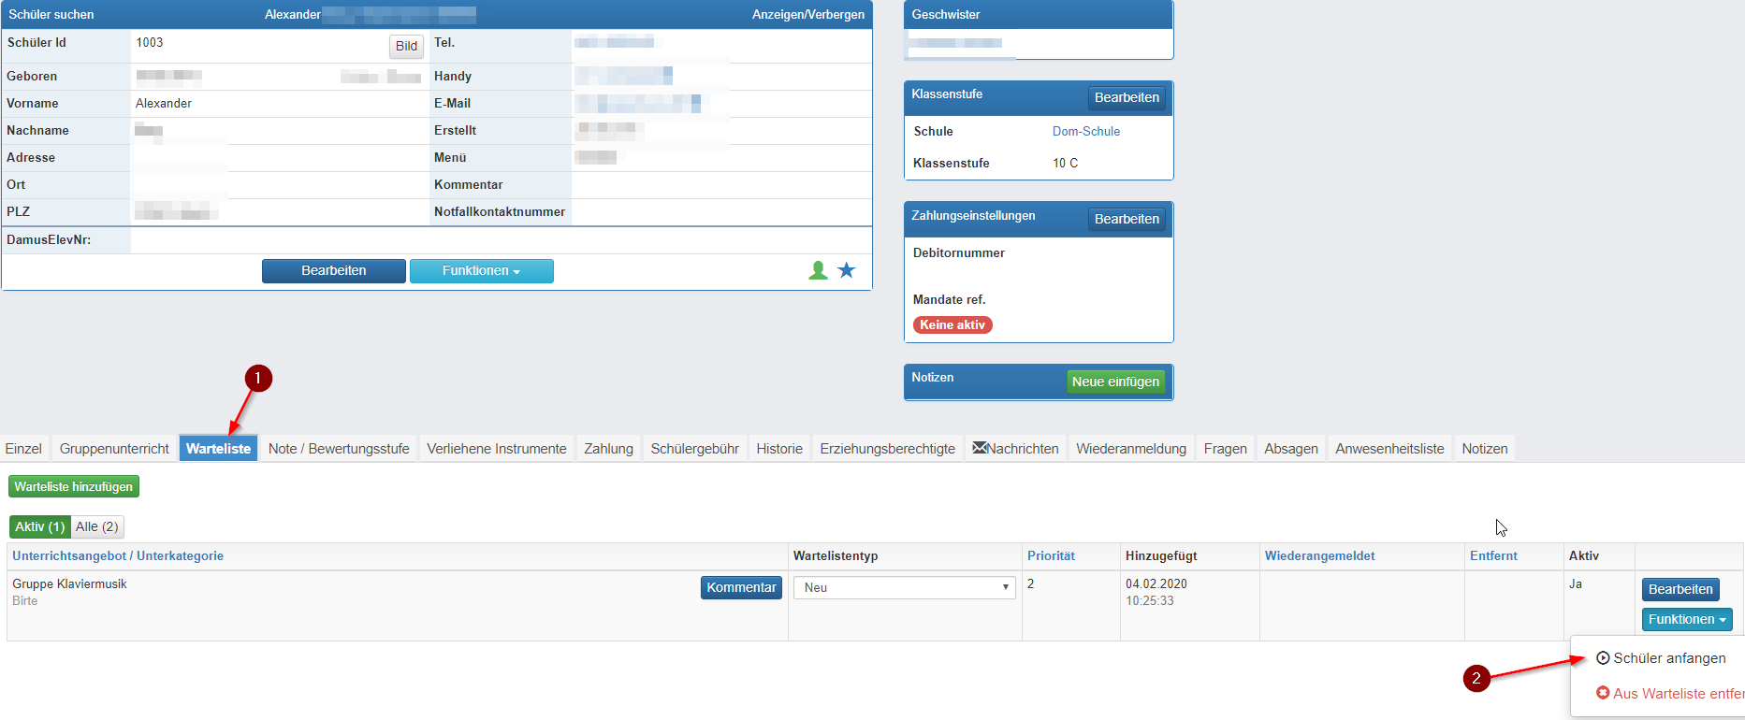The width and height of the screenshot is (1745, 720).
Task: Click the green Warteliste hinzufügen button
Action: click(74, 486)
